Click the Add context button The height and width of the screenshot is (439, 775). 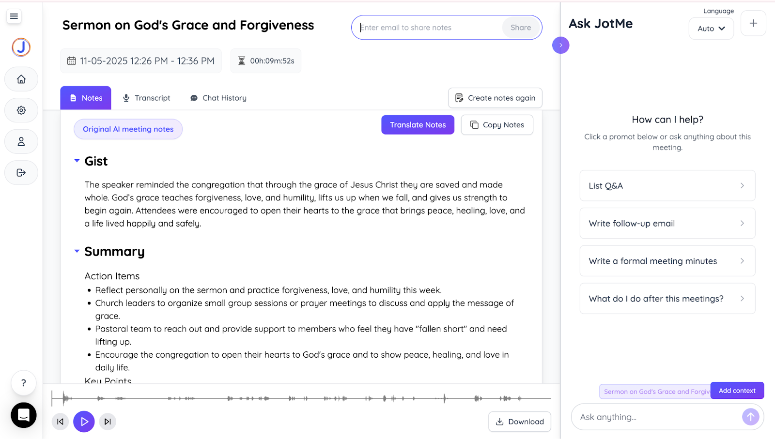(737, 391)
